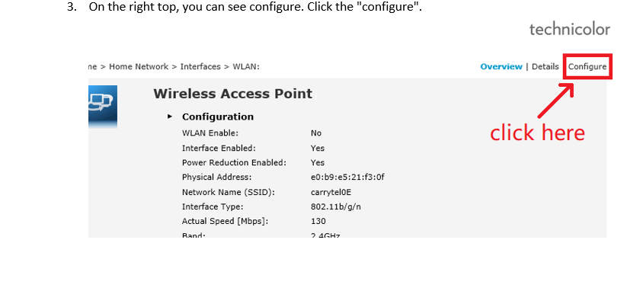Image resolution: width=643 pixels, height=307 pixels.
Task: Open the Interfaces breadcrumb link
Action: coord(200,66)
